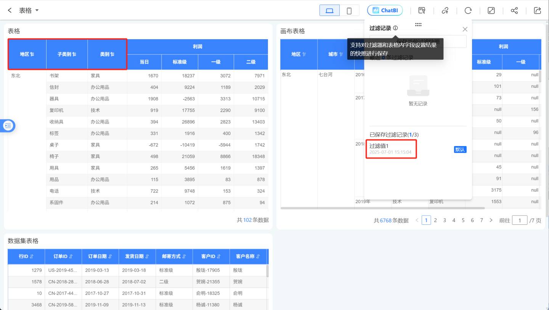
Task: Switch to desktop layout view
Action: (329, 11)
